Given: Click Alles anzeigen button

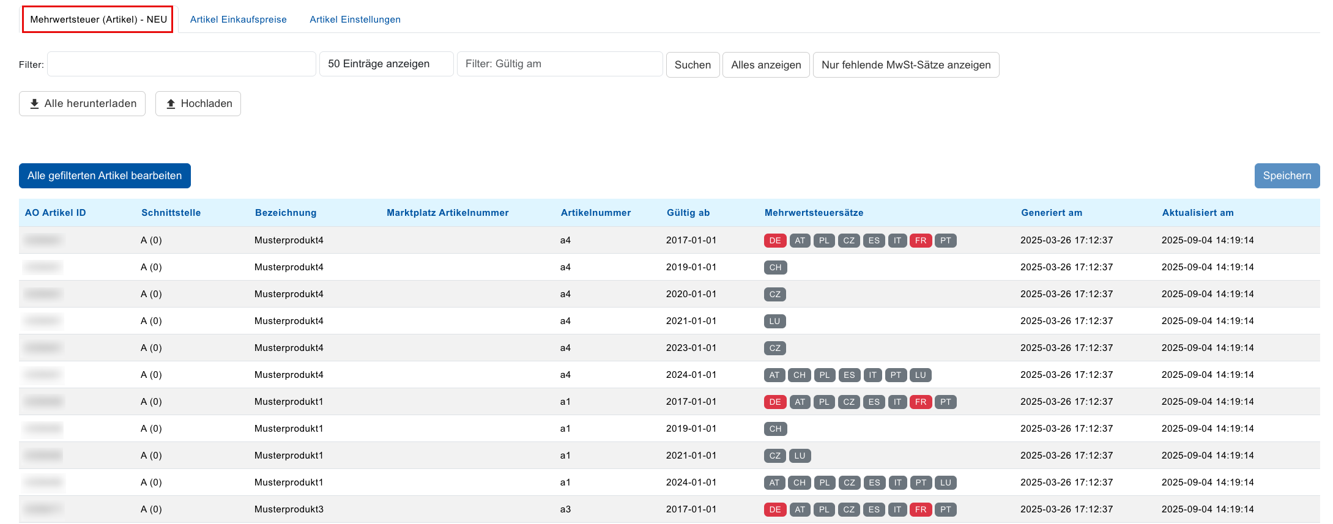Looking at the screenshot, I should (x=765, y=65).
